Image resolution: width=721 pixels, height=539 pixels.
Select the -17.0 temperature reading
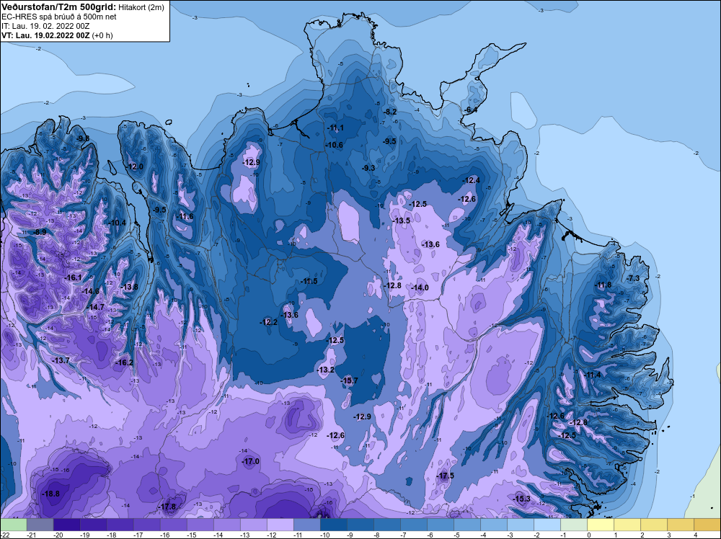tap(251, 461)
